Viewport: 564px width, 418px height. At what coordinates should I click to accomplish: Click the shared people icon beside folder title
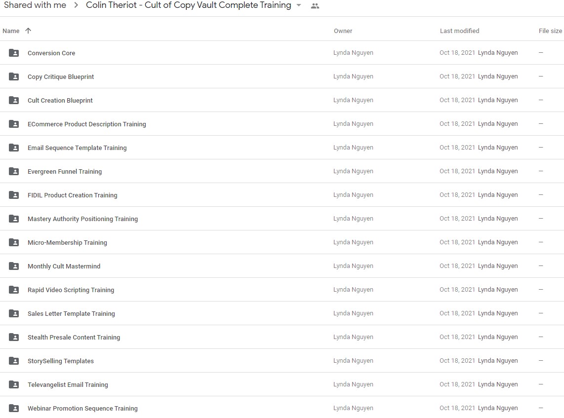(315, 6)
